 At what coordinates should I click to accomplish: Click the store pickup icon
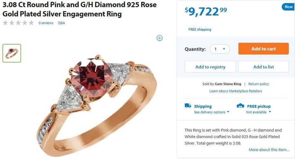point(240,106)
